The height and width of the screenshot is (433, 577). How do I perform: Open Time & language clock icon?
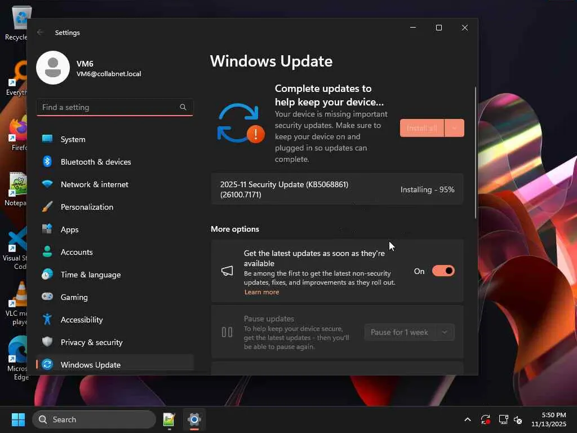pyautogui.click(x=47, y=275)
